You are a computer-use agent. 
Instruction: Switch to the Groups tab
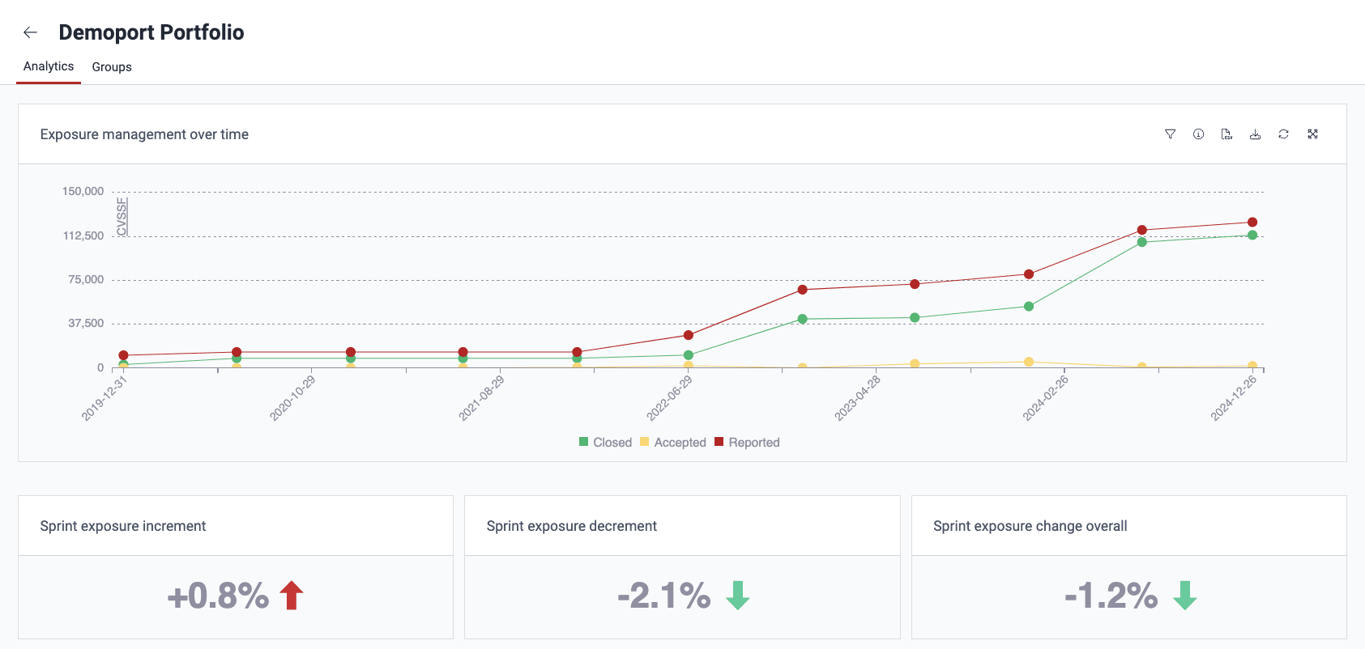[111, 66]
